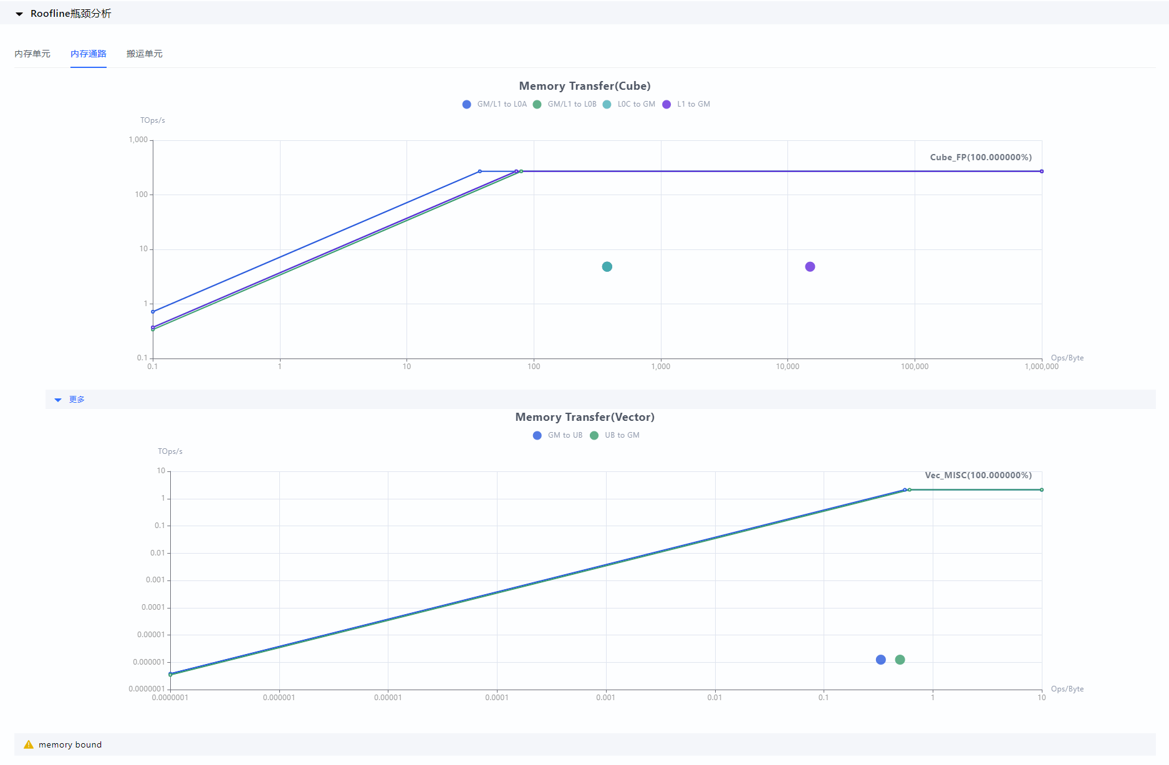Toggle the GM to UB legend series
The image size is (1169, 765).
[x=558, y=435]
